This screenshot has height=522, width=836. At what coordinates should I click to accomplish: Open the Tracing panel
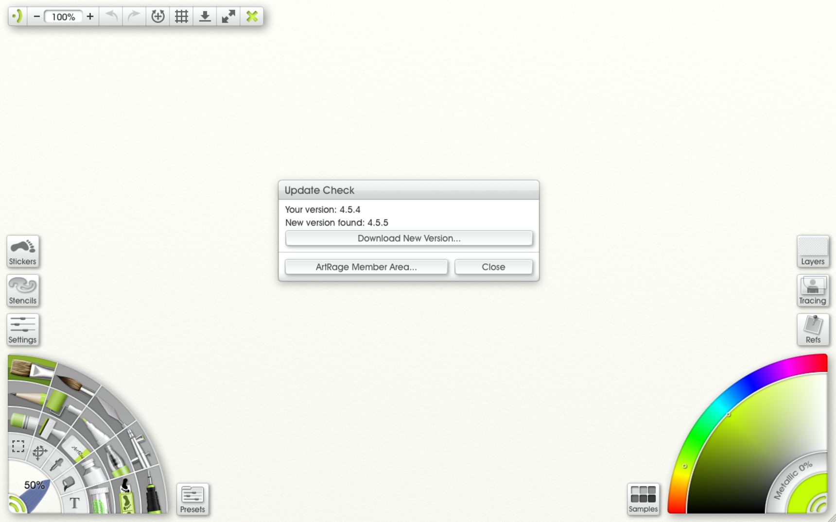[813, 291]
